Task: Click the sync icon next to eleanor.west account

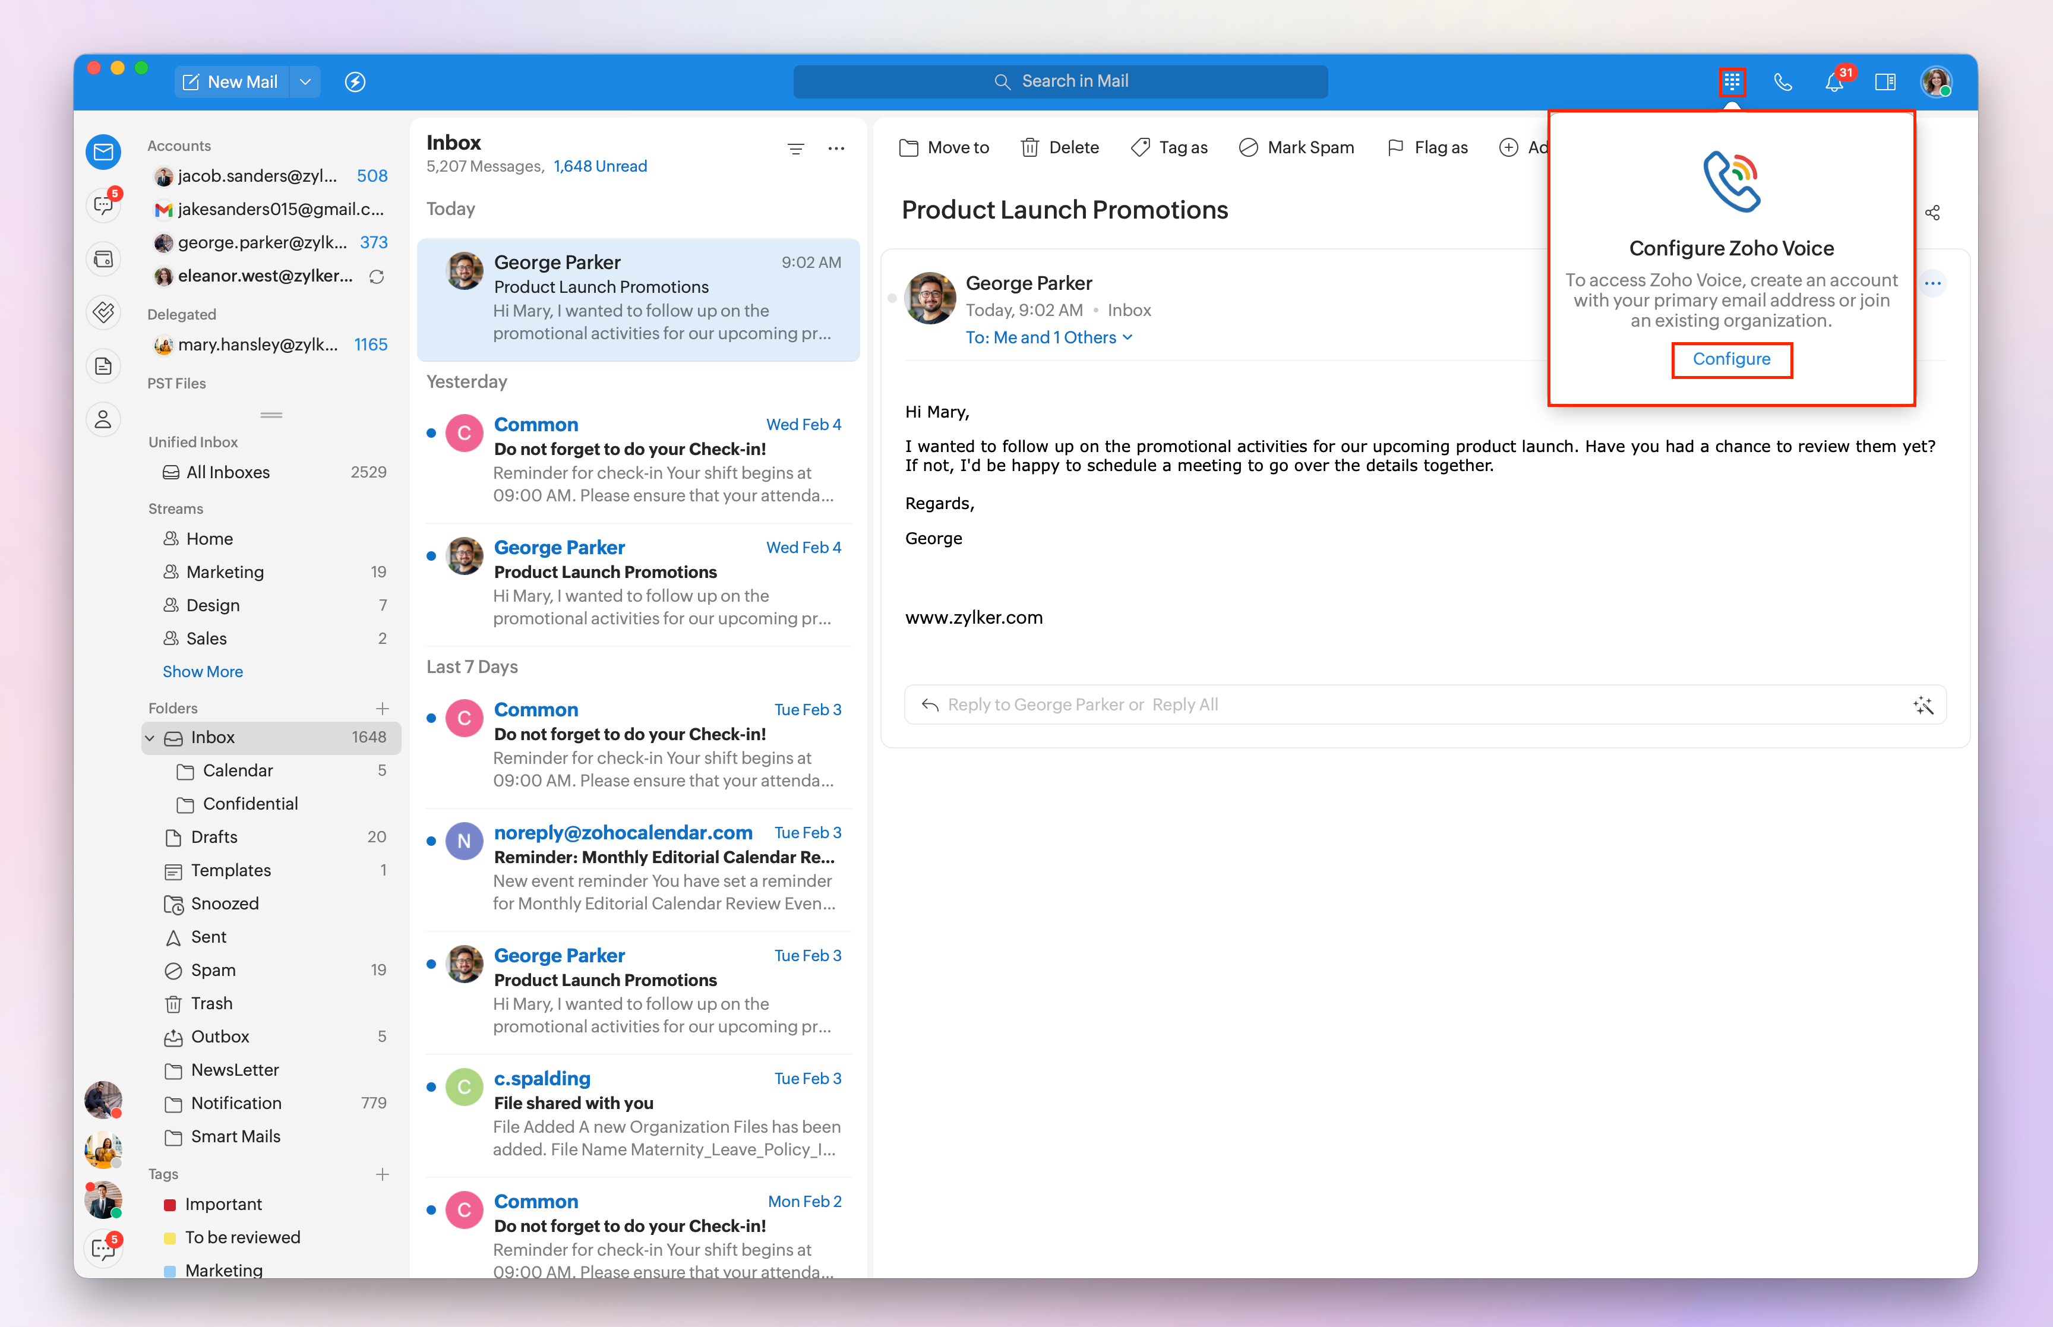Action: tap(377, 277)
